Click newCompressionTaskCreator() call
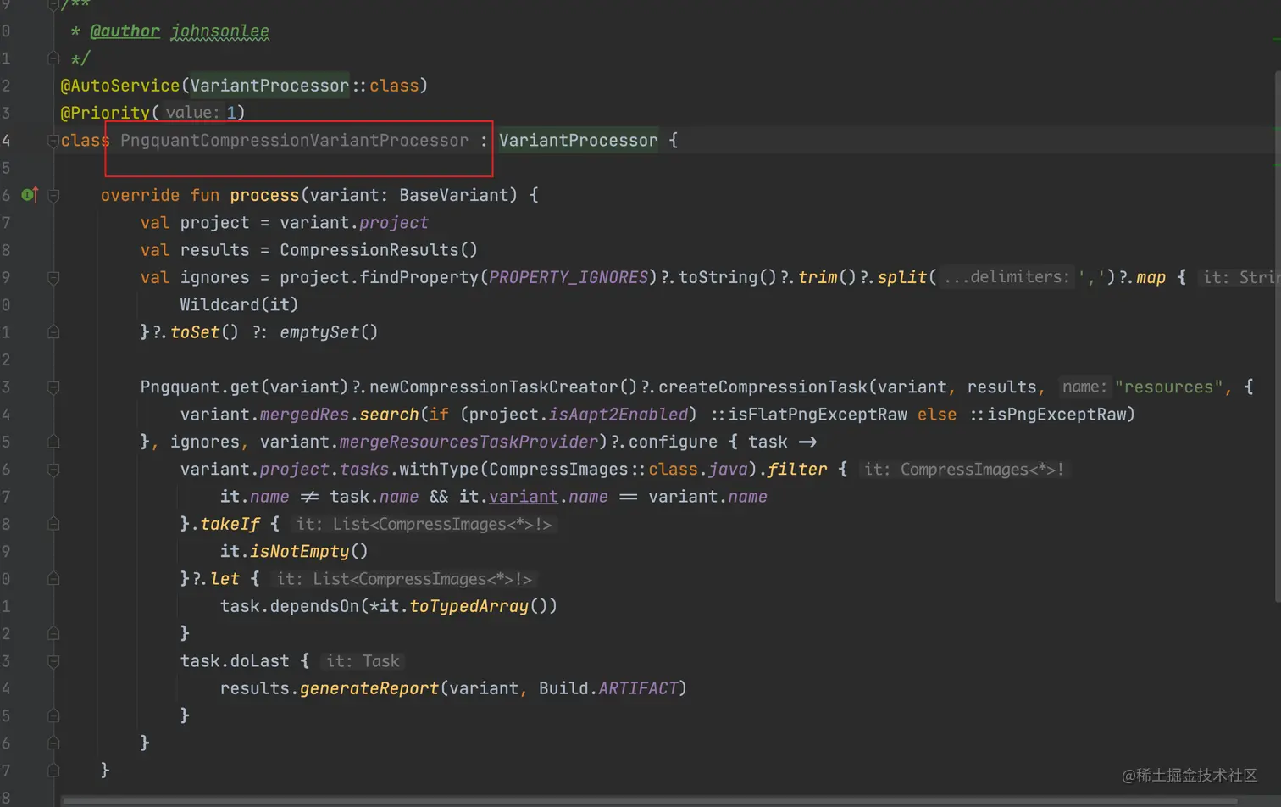This screenshot has height=807, width=1281. coord(503,387)
